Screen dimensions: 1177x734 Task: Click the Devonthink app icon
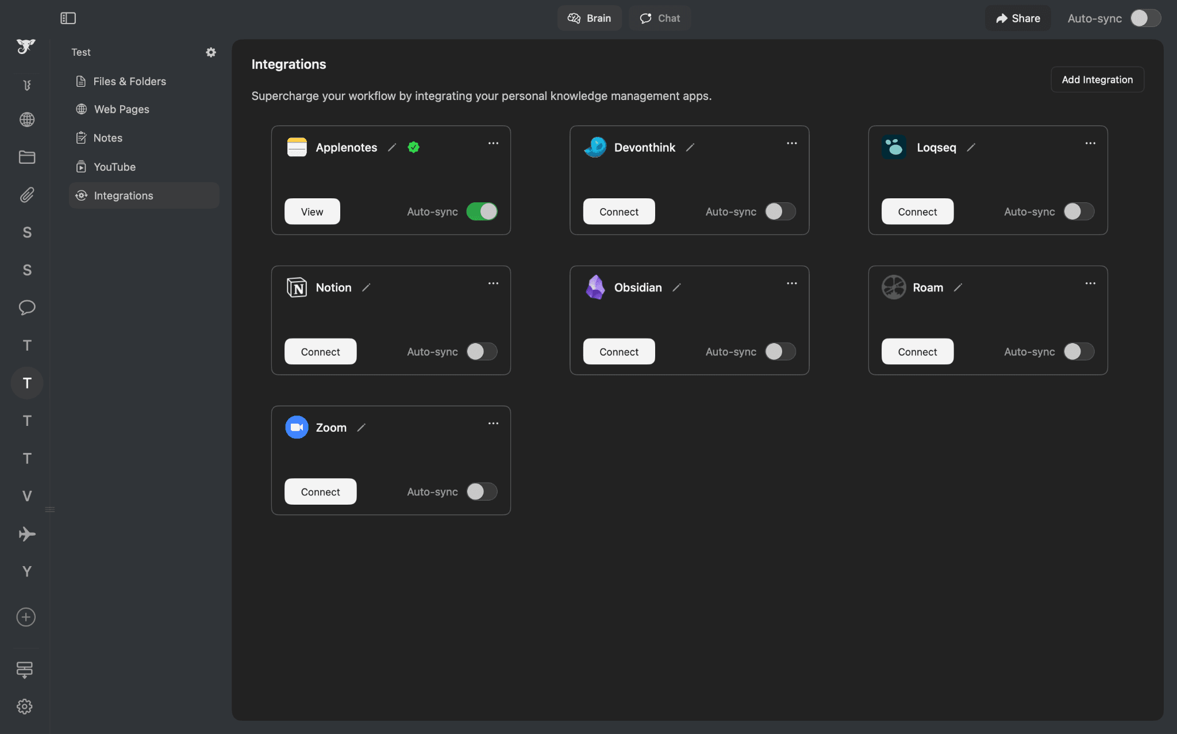tap(595, 147)
